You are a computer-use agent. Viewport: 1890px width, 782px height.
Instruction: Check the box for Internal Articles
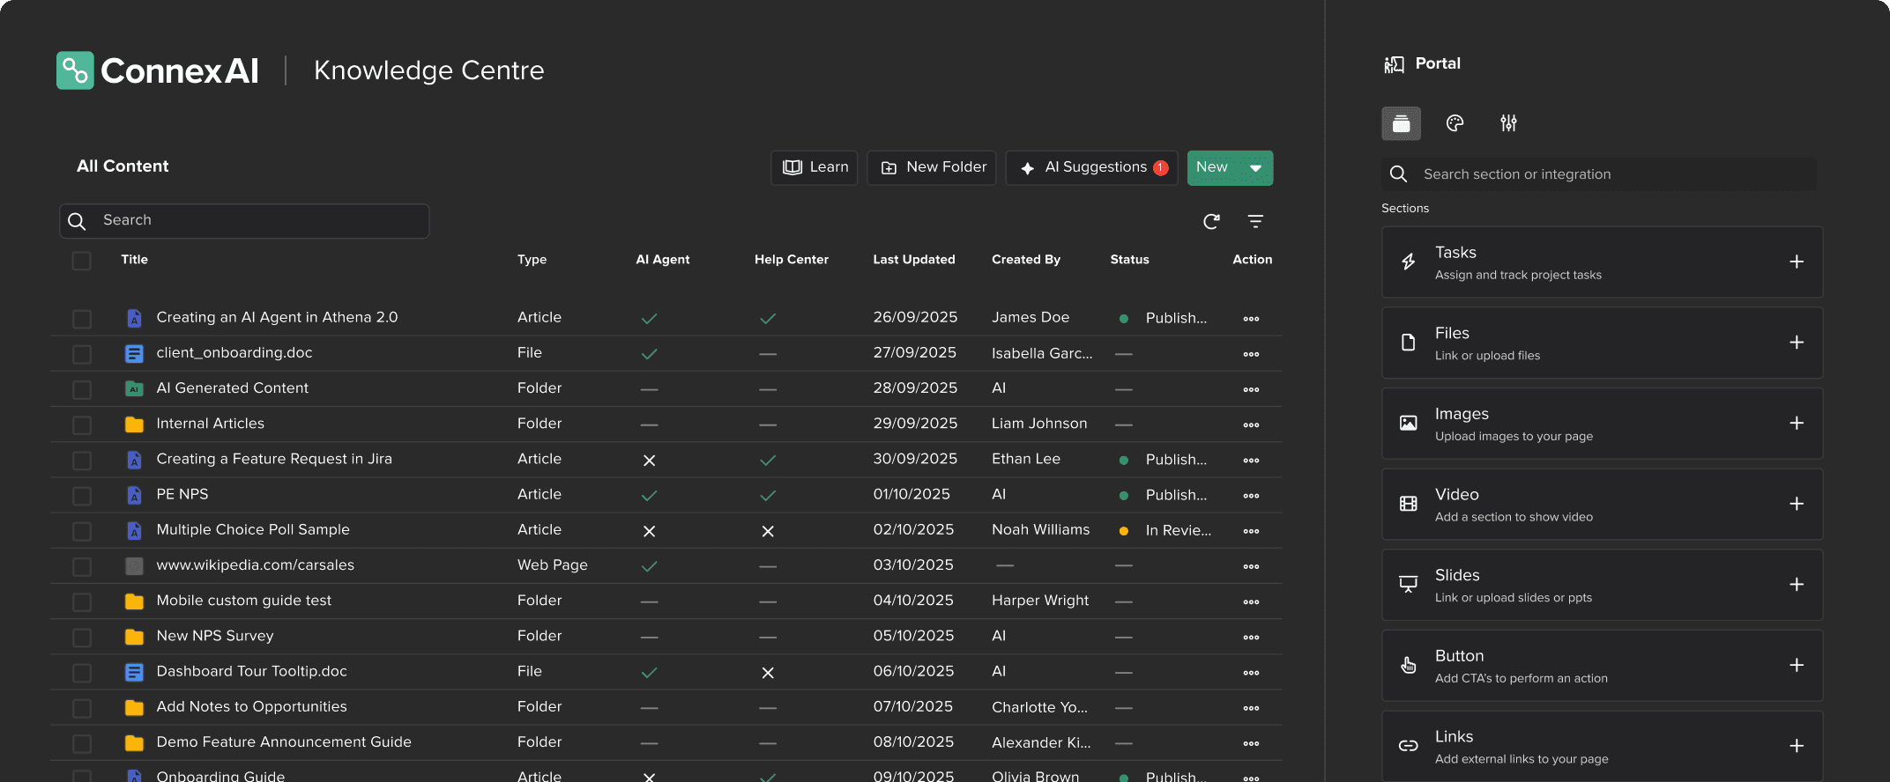click(x=82, y=424)
